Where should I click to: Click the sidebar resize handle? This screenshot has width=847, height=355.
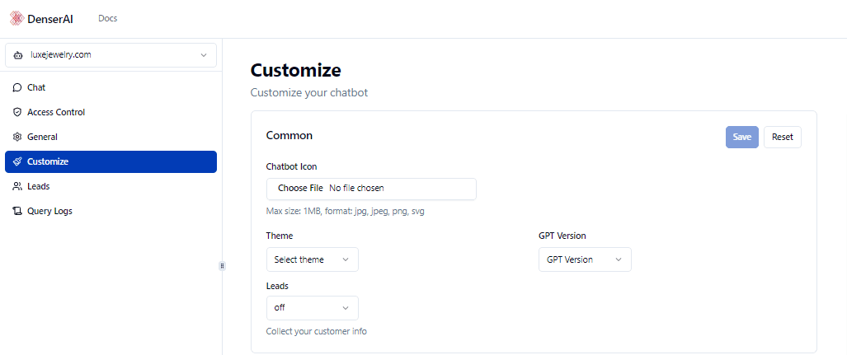(x=222, y=265)
